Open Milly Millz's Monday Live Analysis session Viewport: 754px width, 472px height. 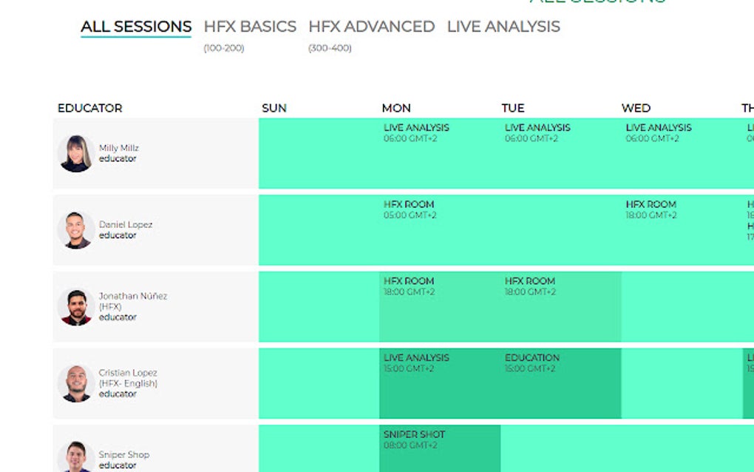416,132
